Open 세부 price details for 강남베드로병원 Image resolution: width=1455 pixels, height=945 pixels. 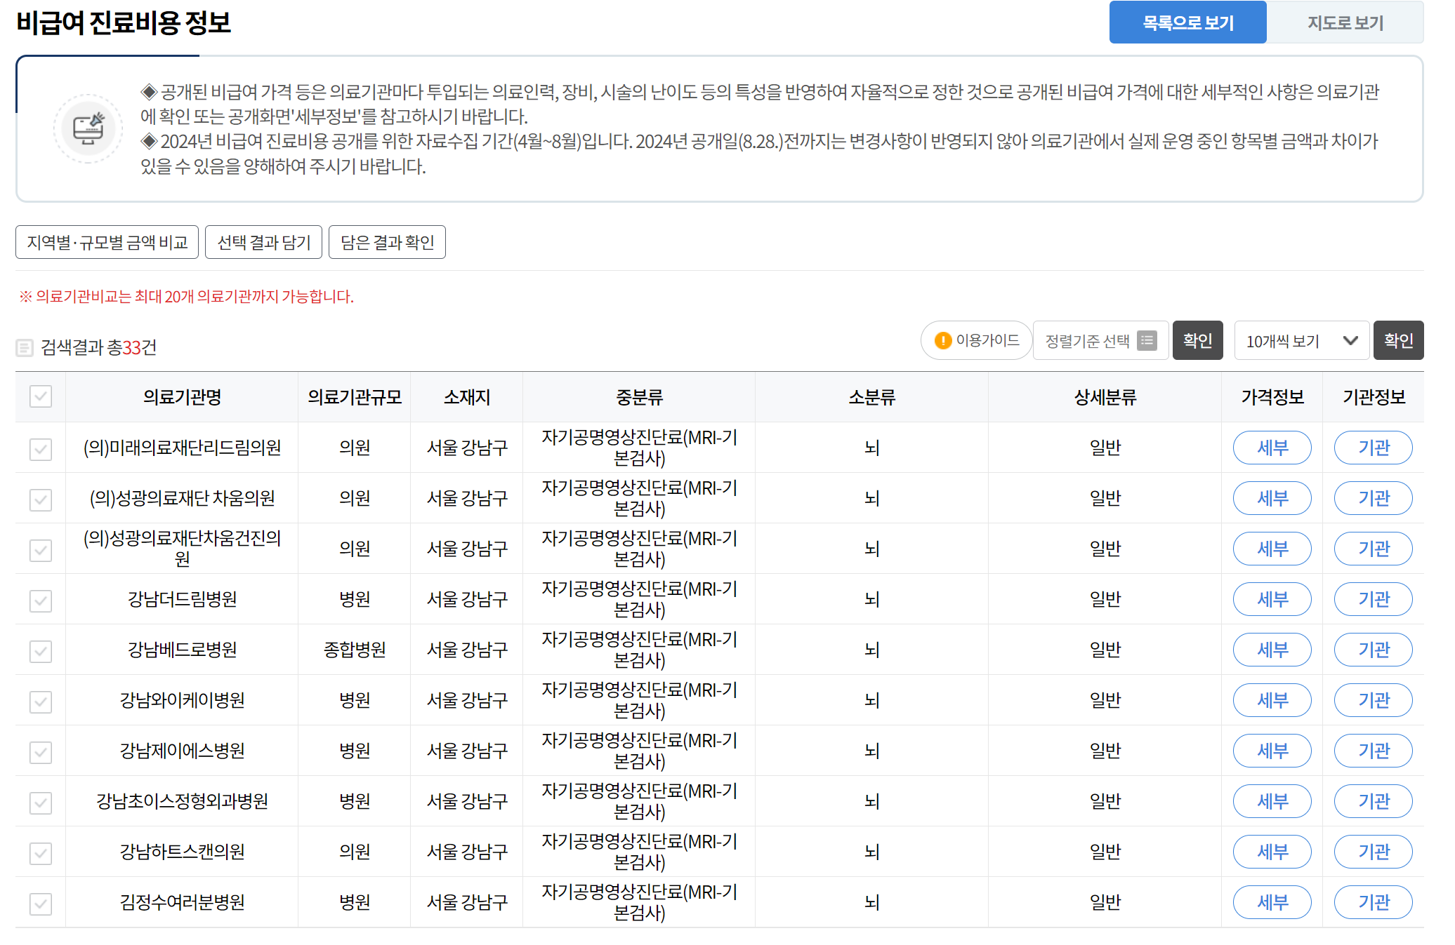point(1272,649)
